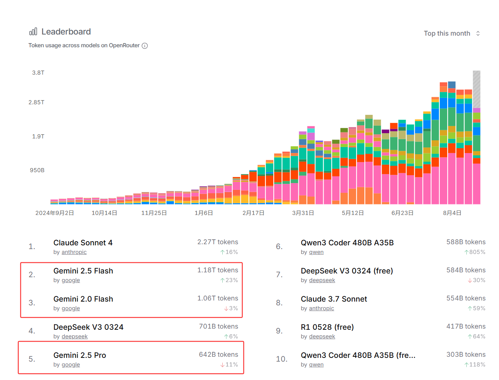Screen dimensions: 499x380
Task: Click the 118% increase indicator
Action: coord(475,365)
